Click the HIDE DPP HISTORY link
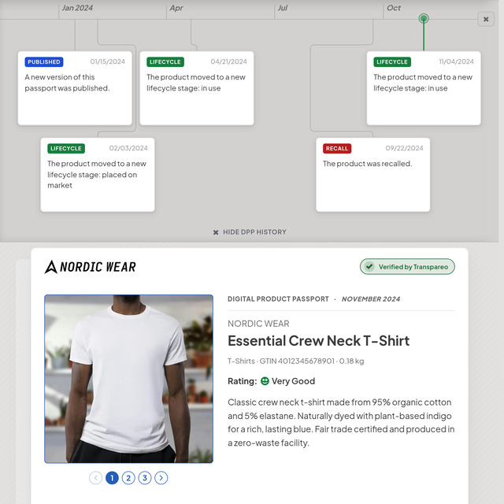The height and width of the screenshot is (504, 504). pos(250,232)
